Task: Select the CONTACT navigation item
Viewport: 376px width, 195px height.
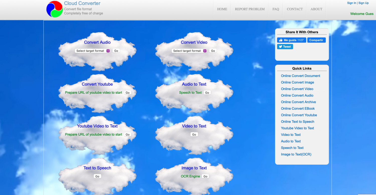Action: coord(295,9)
